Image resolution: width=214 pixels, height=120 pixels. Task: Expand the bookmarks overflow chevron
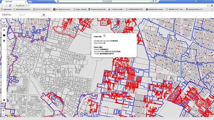point(212,9)
